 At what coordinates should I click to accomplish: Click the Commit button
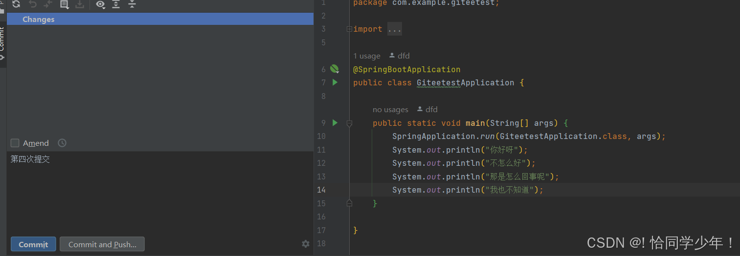point(33,244)
